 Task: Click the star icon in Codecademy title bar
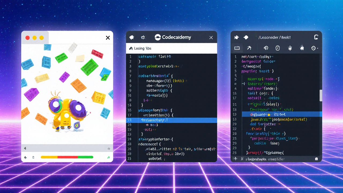(x=143, y=38)
